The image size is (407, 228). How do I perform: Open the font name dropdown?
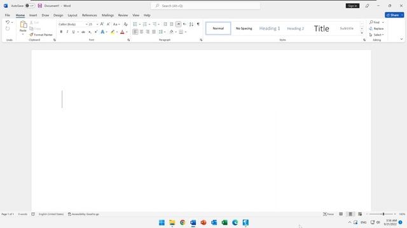pos(86,24)
